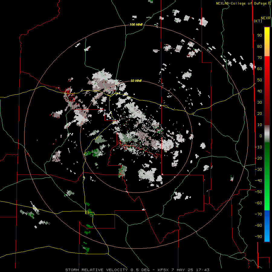
Task: Click the "[KT]" units label
Action: (258, 21)
